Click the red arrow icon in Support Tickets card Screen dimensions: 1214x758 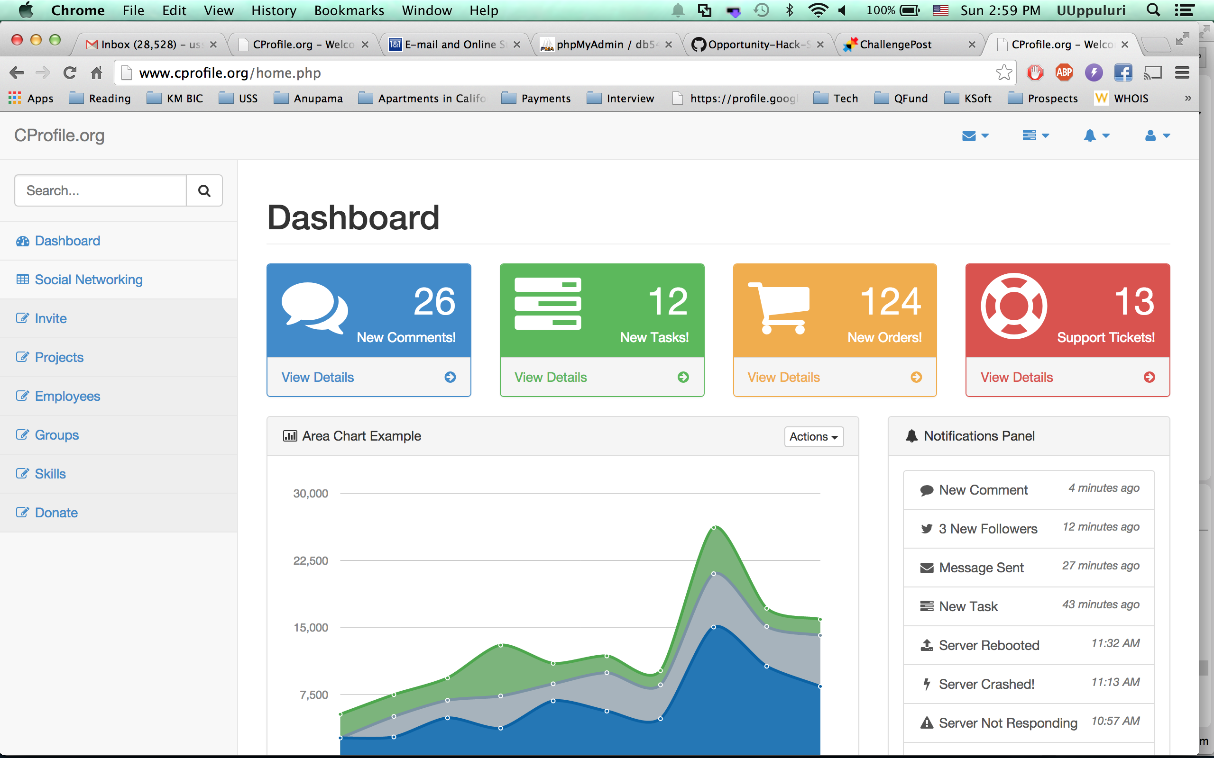[x=1149, y=377]
